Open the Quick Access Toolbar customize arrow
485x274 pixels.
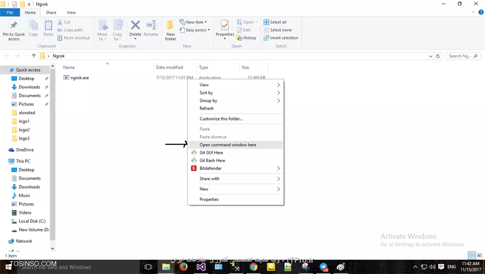tap(29, 4)
